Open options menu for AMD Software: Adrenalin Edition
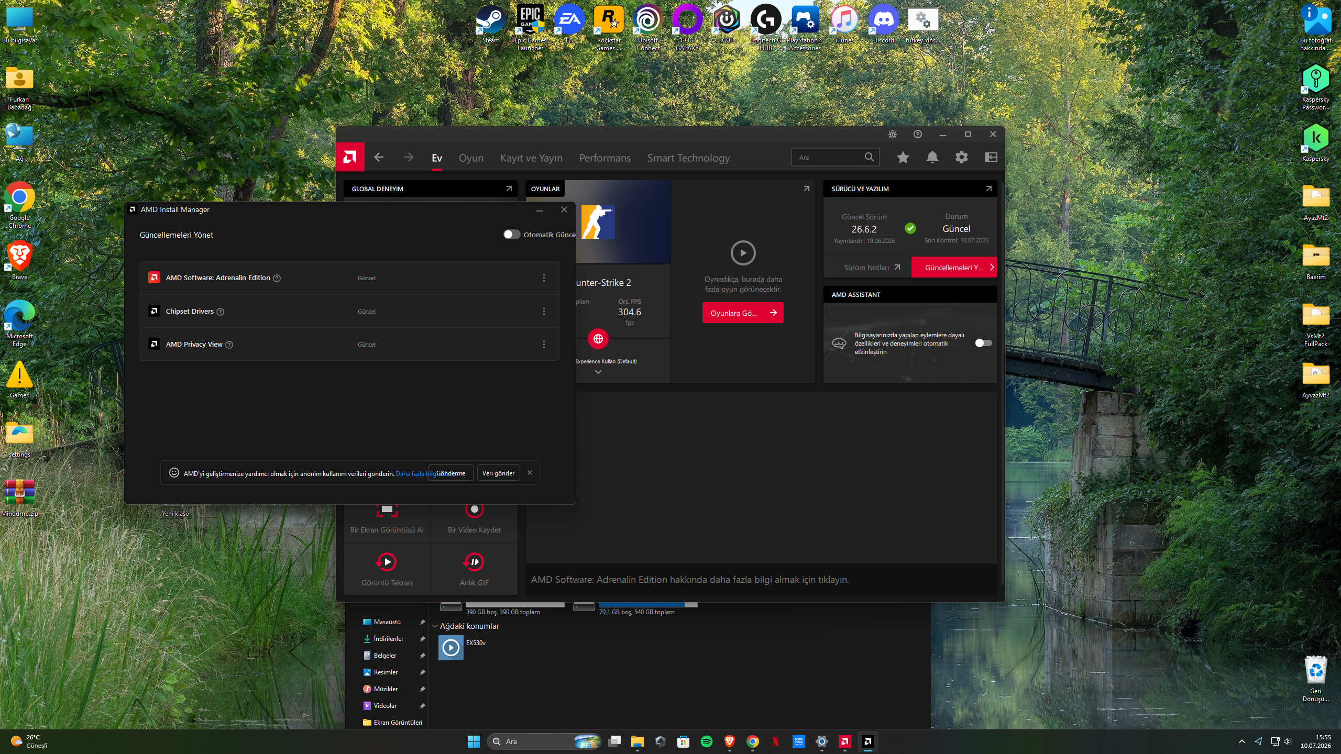 click(x=544, y=278)
